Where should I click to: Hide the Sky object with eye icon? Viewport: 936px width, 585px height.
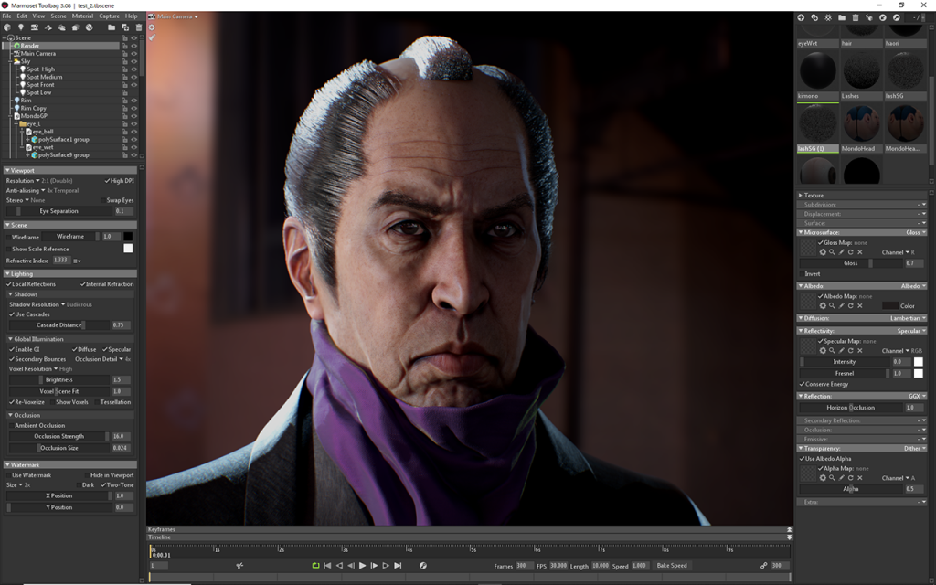[x=133, y=61]
